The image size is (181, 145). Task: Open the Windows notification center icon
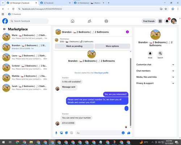point(177,142)
